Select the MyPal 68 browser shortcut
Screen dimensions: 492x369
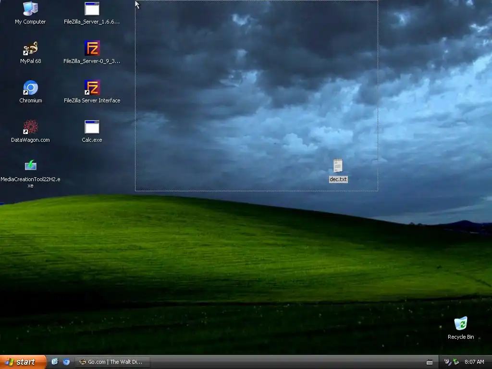30,49
